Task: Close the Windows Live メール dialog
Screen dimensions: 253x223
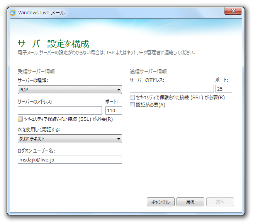Action: click(233, 11)
